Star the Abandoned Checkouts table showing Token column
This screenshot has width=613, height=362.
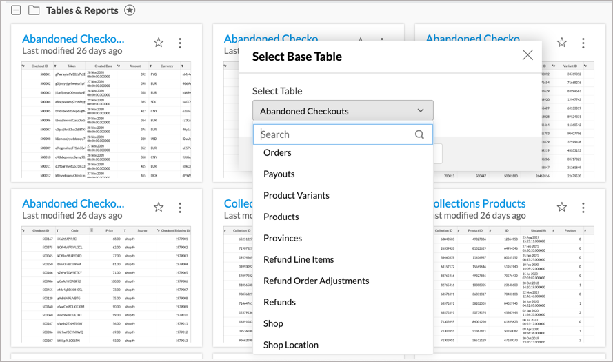tap(159, 43)
